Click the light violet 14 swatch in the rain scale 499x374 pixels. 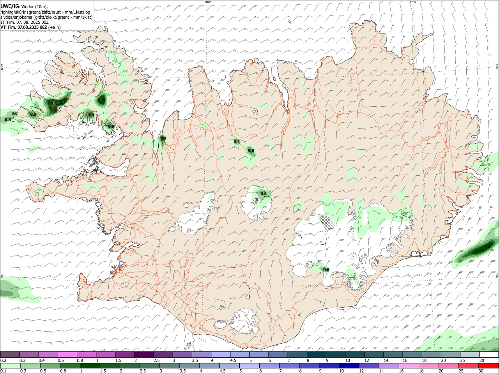coord(389,366)
